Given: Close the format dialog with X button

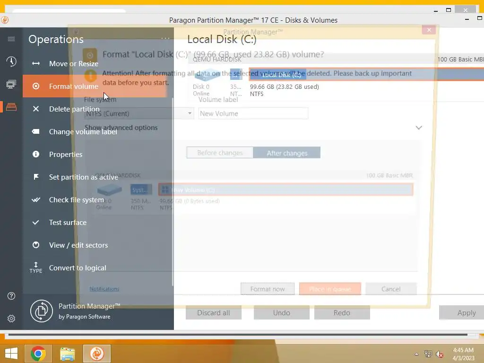Looking at the screenshot, I should pyautogui.click(x=429, y=30).
